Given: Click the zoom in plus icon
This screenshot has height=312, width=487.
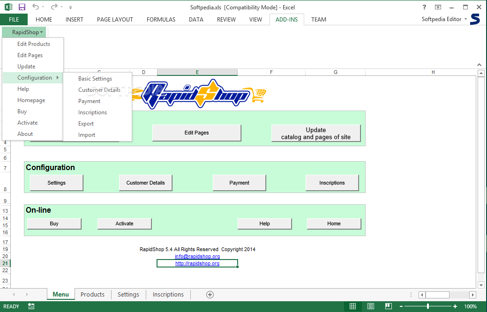Looking at the screenshot, I should (455, 306).
